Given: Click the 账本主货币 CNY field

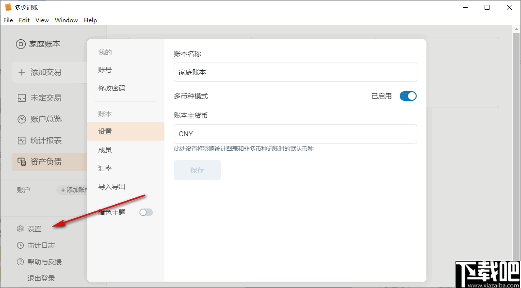Looking at the screenshot, I should [x=295, y=134].
